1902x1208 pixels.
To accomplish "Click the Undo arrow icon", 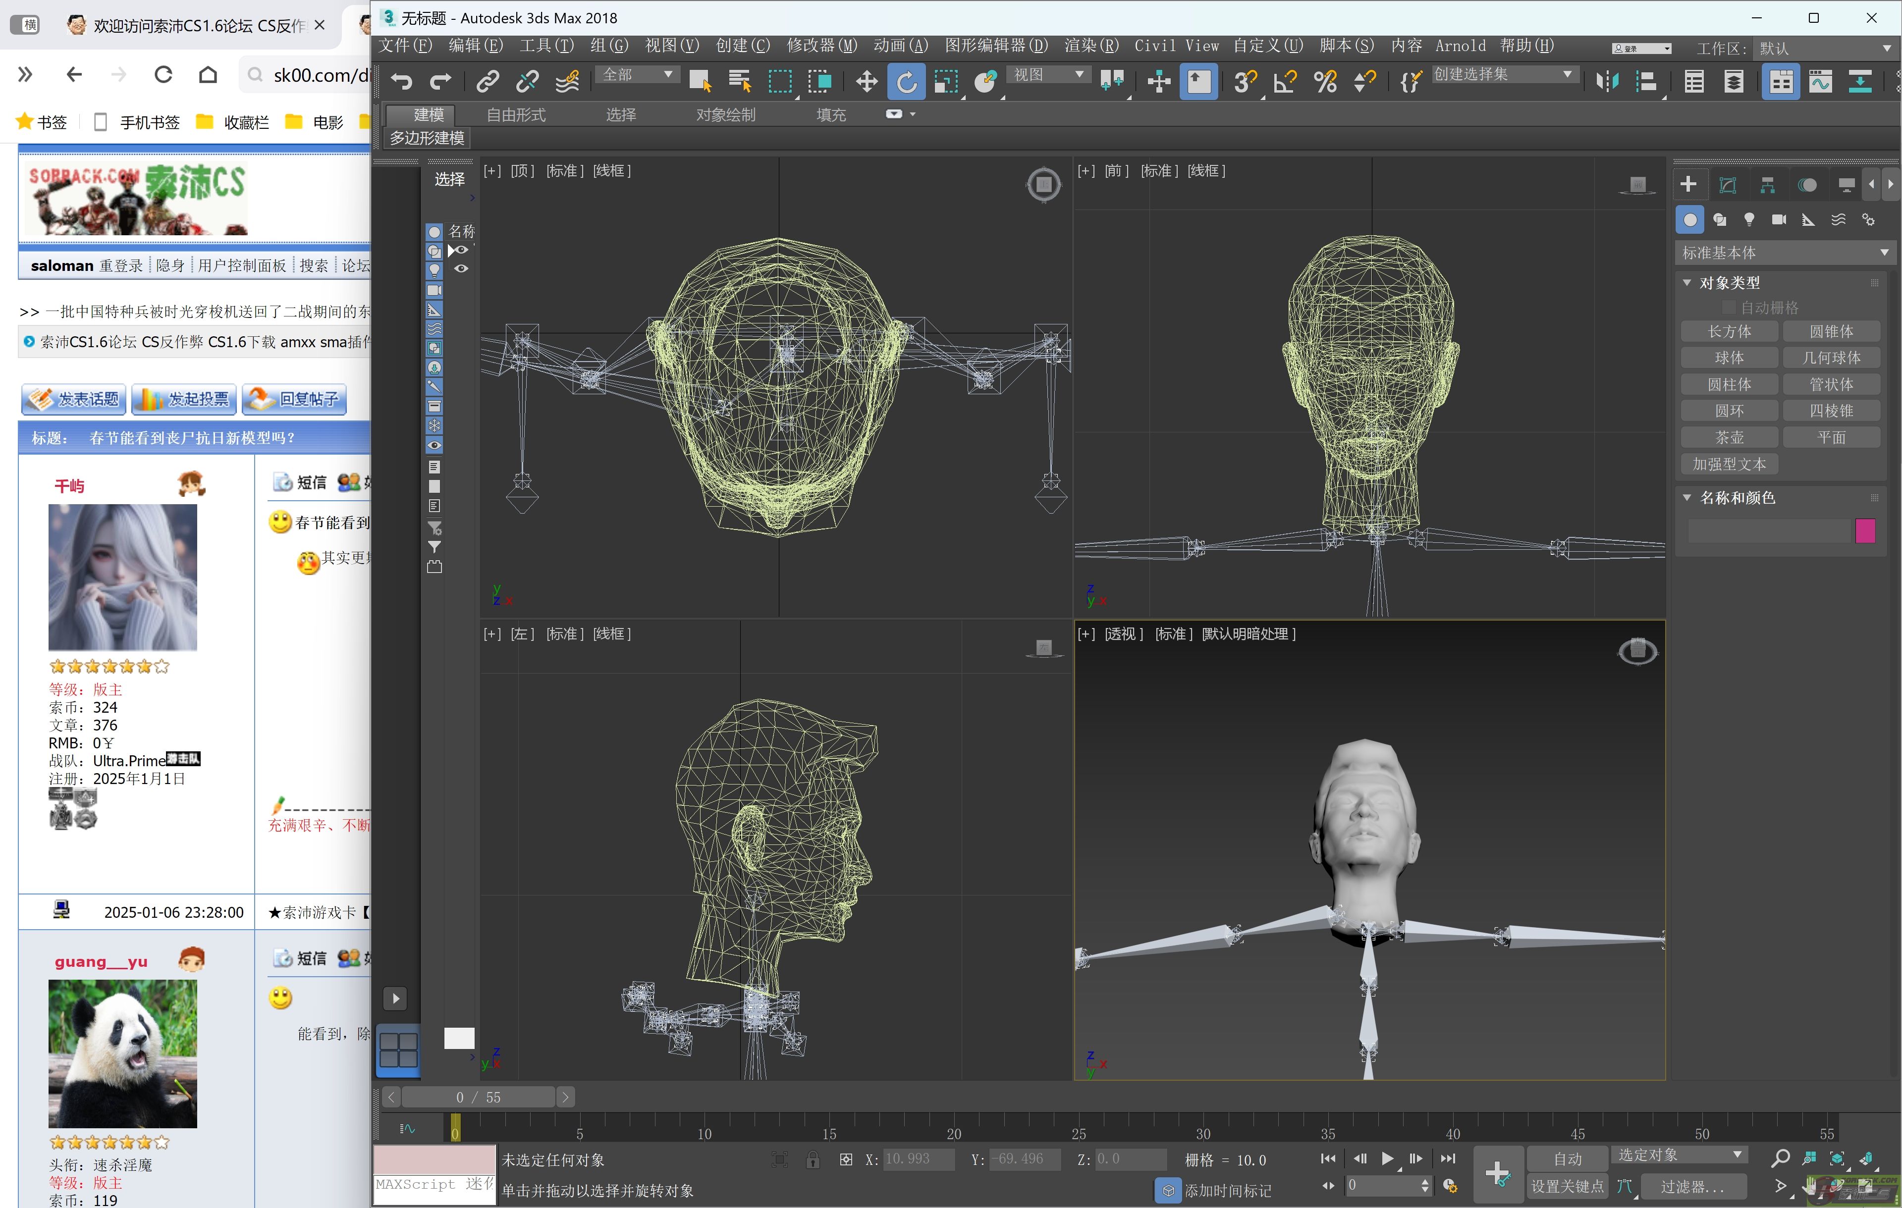I will [401, 81].
